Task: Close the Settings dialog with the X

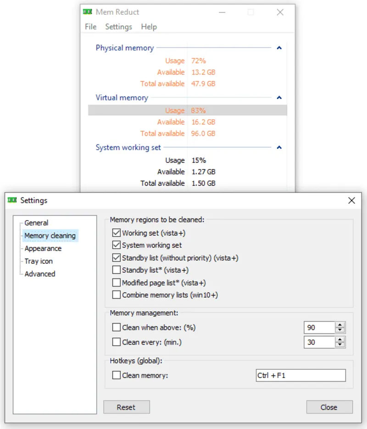Action: [351, 201]
